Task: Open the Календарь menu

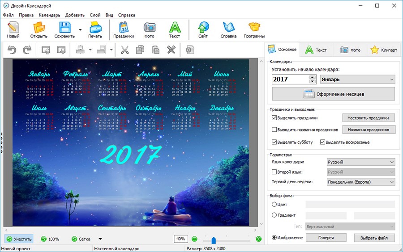Action: click(x=49, y=15)
